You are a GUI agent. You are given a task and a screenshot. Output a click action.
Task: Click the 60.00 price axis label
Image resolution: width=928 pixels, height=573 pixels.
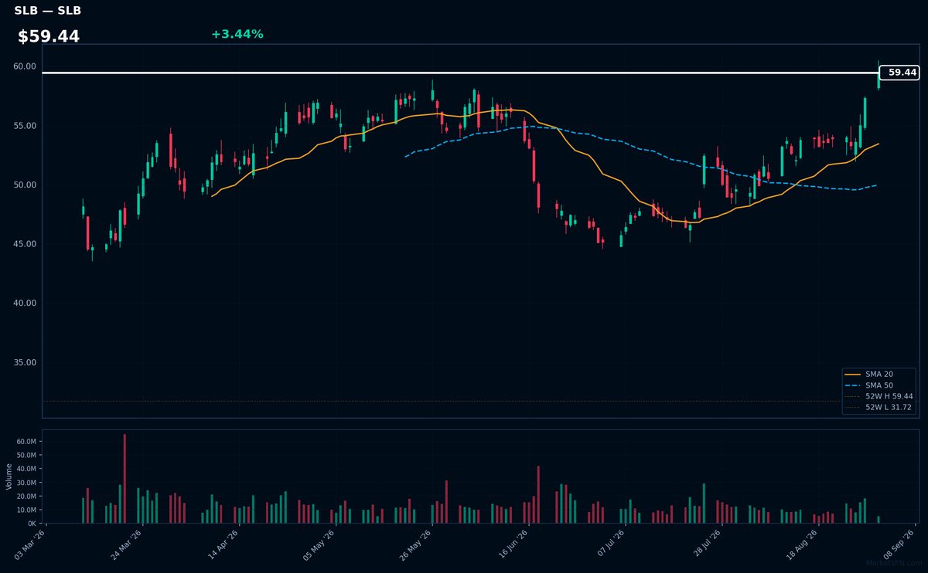[25, 66]
